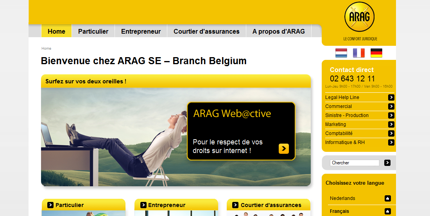The image size is (430, 216).
Task: Submit search with the arrow button
Action: click(x=387, y=163)
